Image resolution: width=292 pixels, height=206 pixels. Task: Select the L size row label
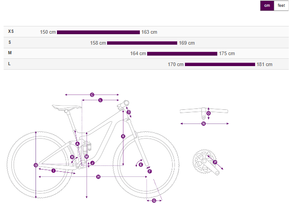pyautogui.click(x=10, y=64)
